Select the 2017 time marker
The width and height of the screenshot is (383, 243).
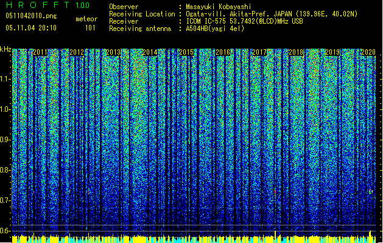point(259,53)
